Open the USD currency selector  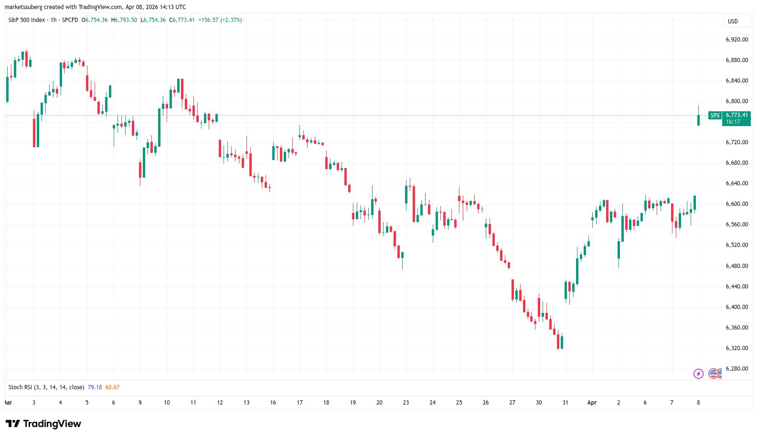pos(733,21)
